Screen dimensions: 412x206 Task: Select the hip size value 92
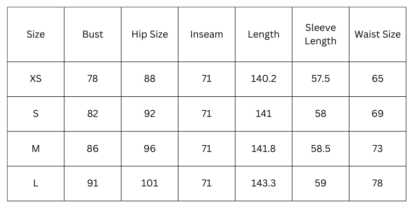[149, 114]
